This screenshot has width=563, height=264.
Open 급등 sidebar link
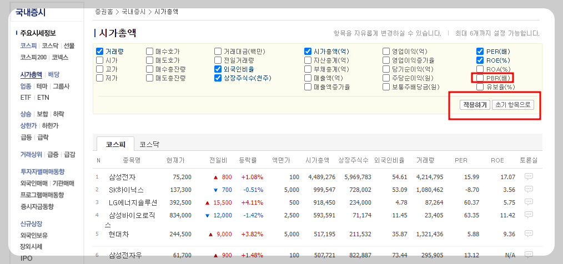pyautogui.click(x=26, y=137)
